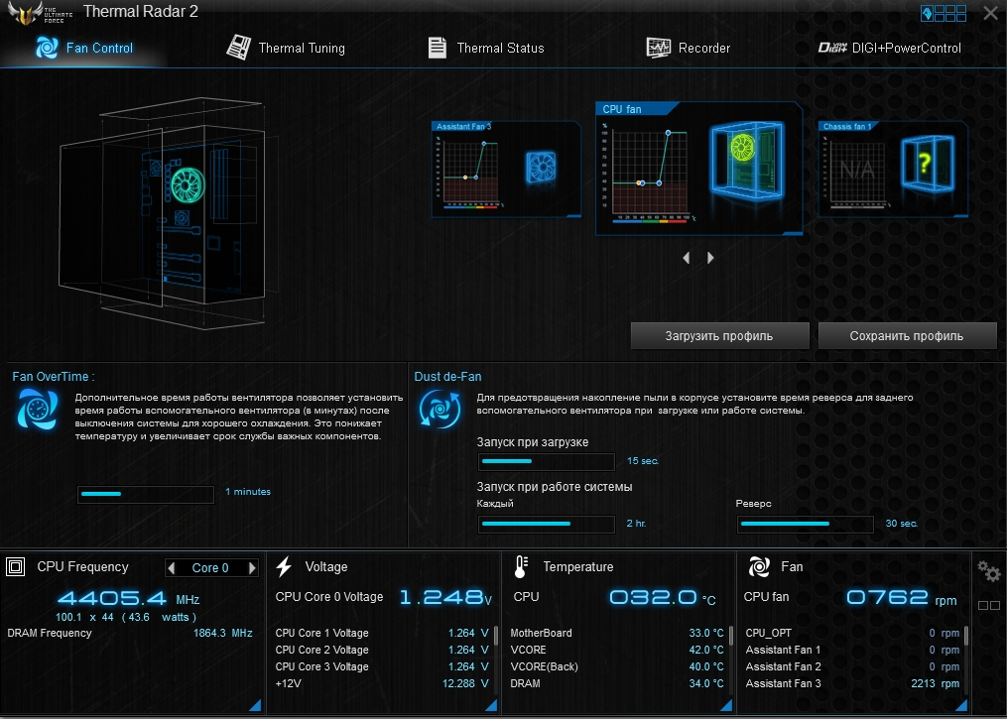Open the DIGI+PowerControl tab
Screen dimensions: 1007x719
[890, 49]
